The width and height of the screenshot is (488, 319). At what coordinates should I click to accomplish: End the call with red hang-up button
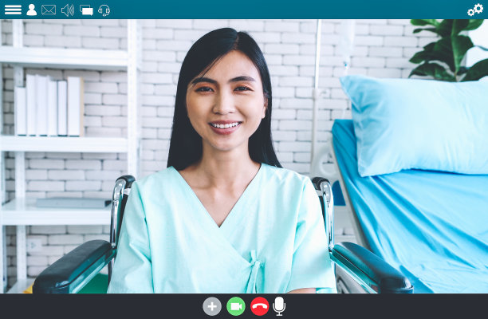(259, 306)
